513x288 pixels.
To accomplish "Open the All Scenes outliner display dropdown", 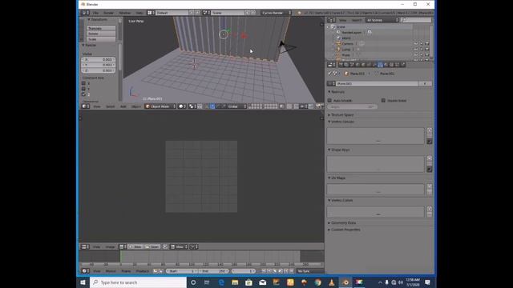I will point(382,20).
